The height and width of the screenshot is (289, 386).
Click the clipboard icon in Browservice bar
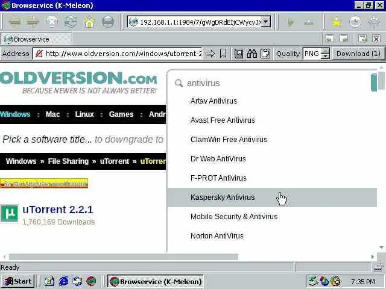pos(265,54)
